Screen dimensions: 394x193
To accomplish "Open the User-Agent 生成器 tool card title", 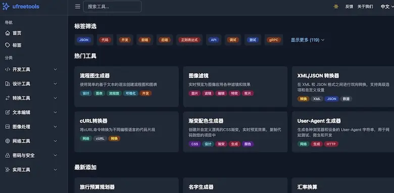I will [319, 121].
